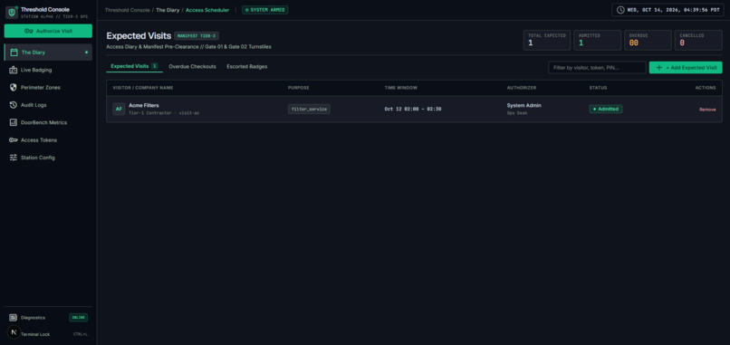Image resolution: width=730 pixels, height=345 pixels.
Task: Open Diagnostics panel
Action: [48, 318]
